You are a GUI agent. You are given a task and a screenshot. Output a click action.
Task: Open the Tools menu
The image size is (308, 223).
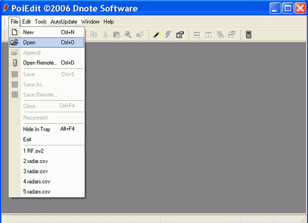point(40,22)
